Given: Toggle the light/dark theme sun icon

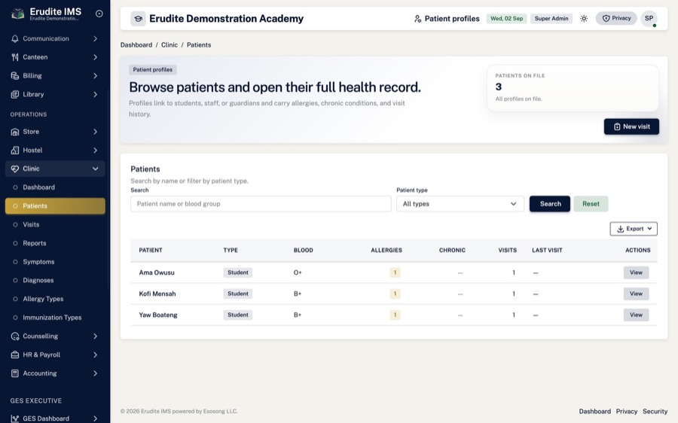Looking at the screenshot, I should pyautogui.click(x=584, y=19).
